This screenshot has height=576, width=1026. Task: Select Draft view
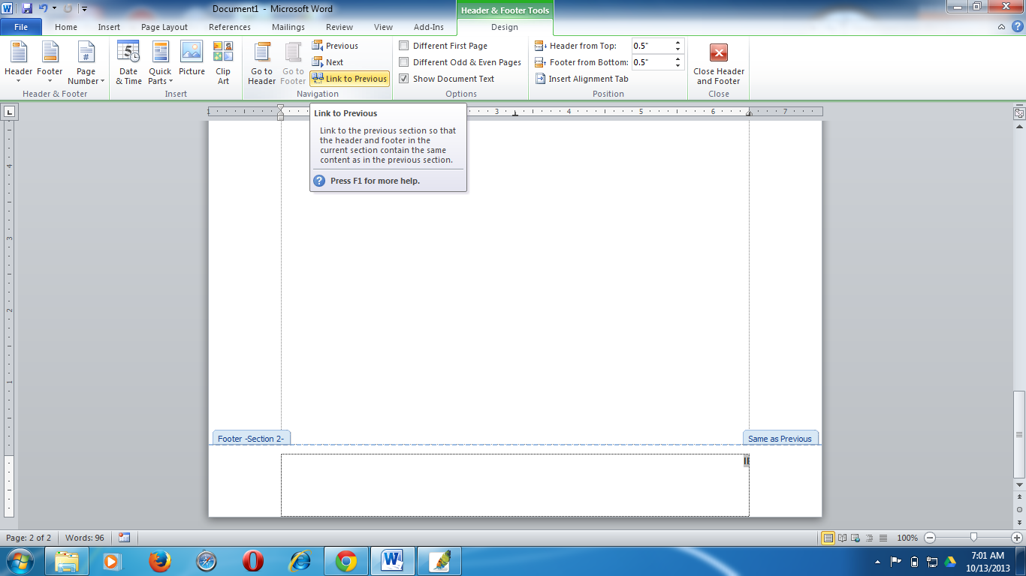[x=883, y=538]
